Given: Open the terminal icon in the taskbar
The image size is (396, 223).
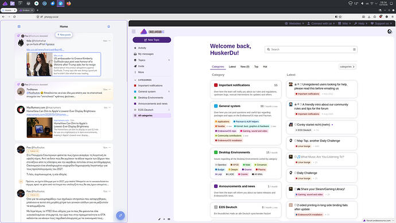Looking at the screenshot, I should 21,3.
